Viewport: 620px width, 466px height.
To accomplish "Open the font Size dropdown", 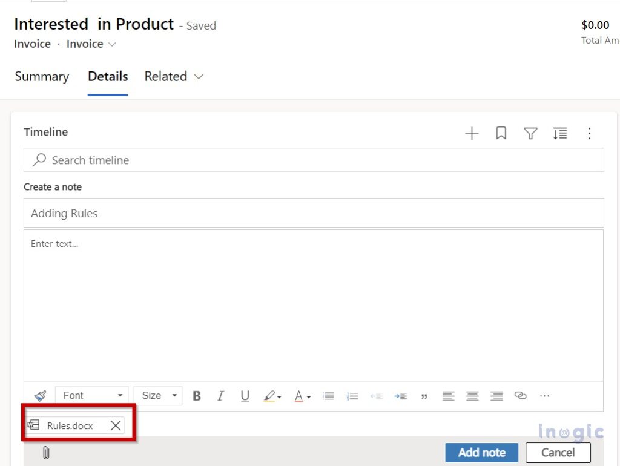I will (x=157, y=395).
